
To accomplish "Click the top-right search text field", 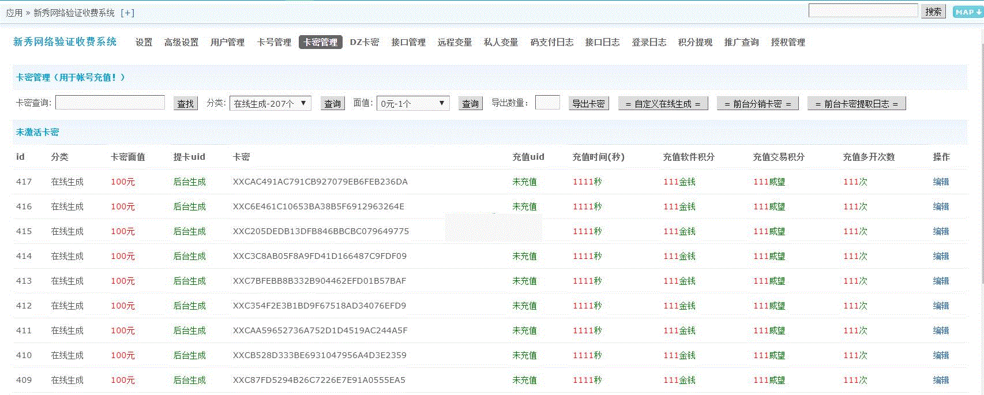I will (x=863, y=11).
